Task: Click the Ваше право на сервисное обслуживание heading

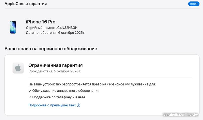Action: (51, 49)
